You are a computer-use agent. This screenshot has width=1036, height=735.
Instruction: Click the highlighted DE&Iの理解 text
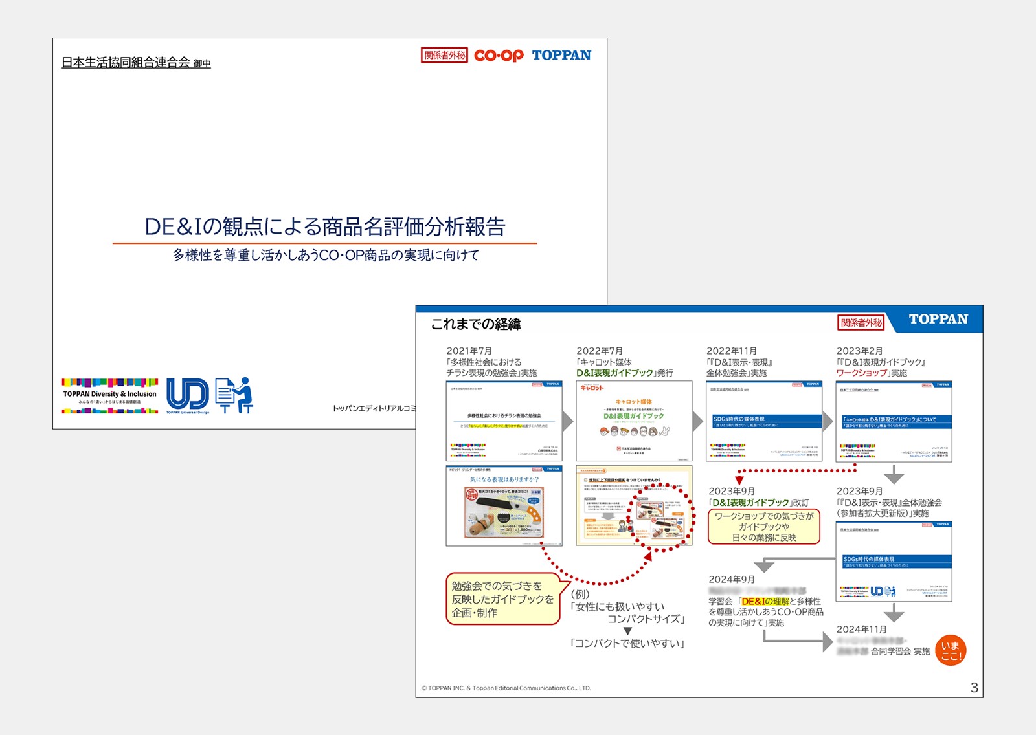tap(765, 602)
